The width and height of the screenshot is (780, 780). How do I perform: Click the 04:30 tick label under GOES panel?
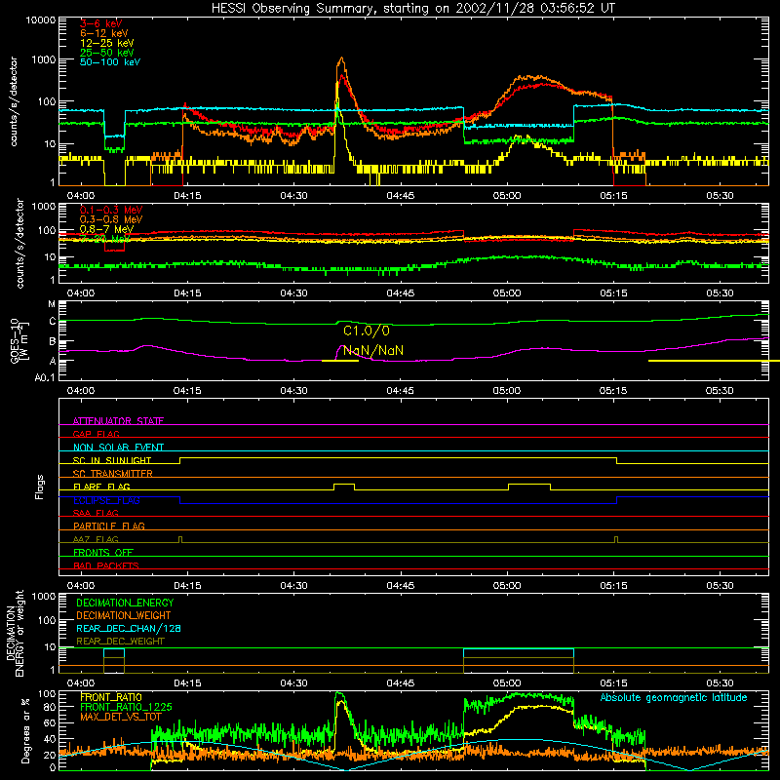[x=294, y=391]
